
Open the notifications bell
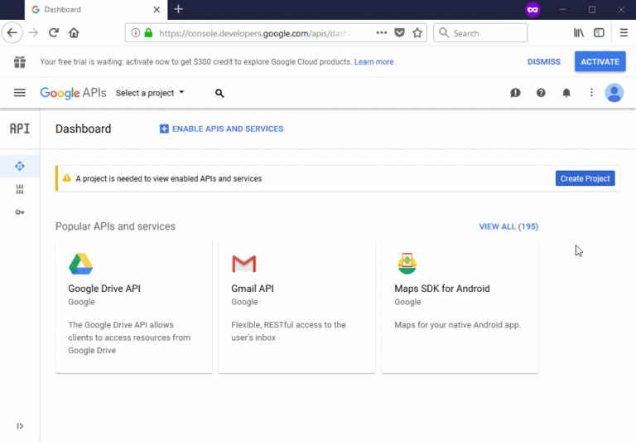pyautogui.click(x=566, y=93)
